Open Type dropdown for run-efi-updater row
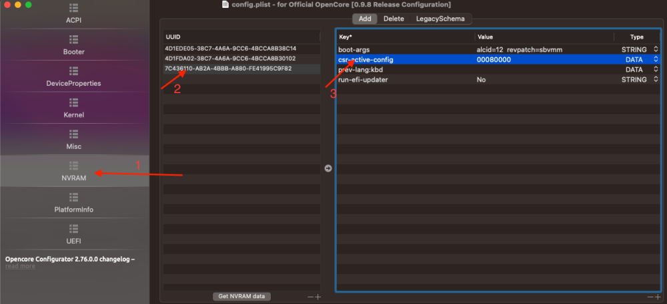This screenshot has height=304, width=667. click(x=656, y=80)
